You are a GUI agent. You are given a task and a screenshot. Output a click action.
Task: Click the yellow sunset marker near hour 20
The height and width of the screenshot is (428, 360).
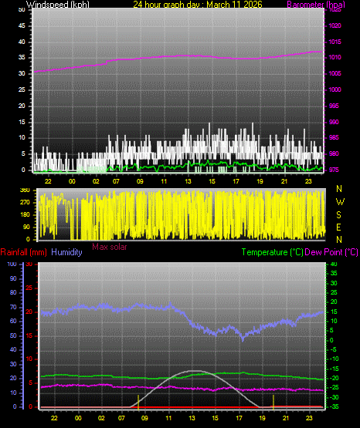click(x=273, y=403)
